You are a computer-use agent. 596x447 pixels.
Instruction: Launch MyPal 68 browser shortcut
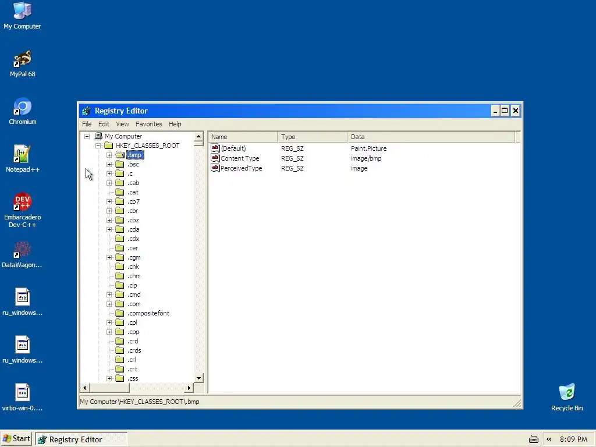tap(23, 63)
